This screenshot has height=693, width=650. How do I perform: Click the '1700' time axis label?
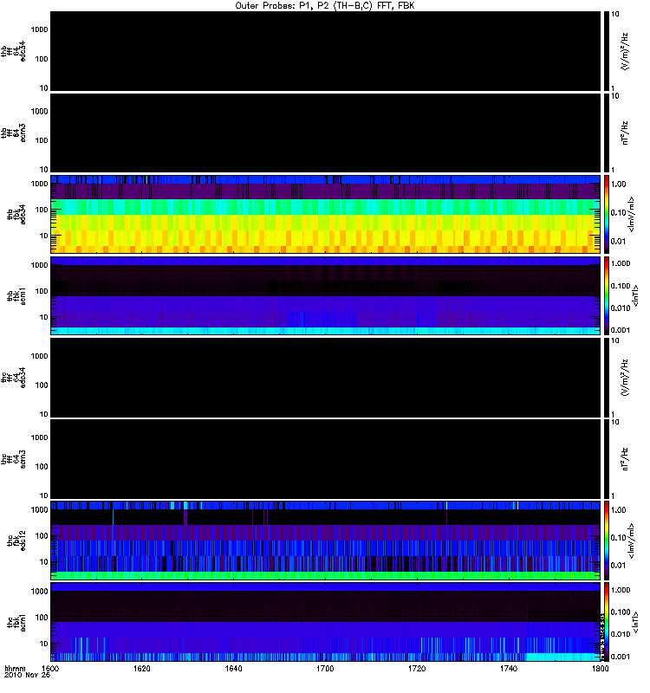[325, 668]
